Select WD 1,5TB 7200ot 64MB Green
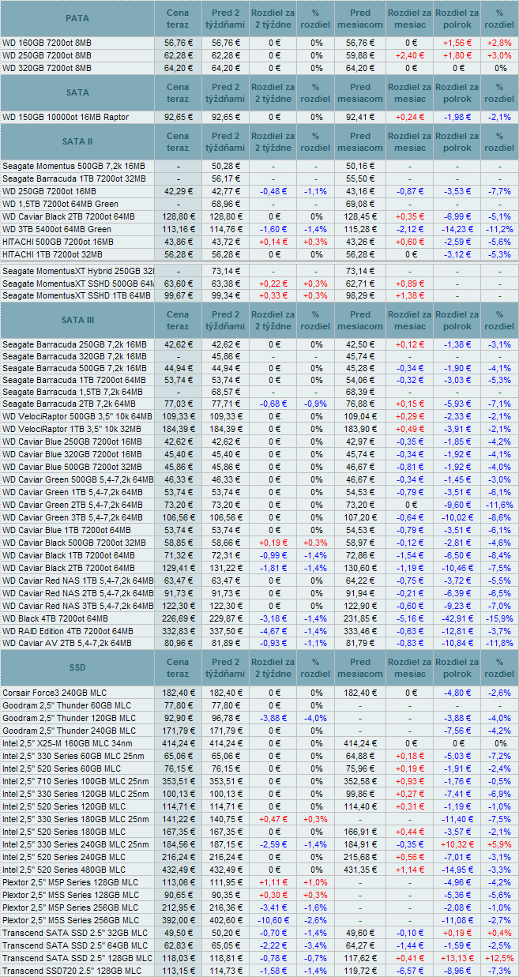Image resolution: width=519 pixels, height=977 pixels. coord(59,204)
